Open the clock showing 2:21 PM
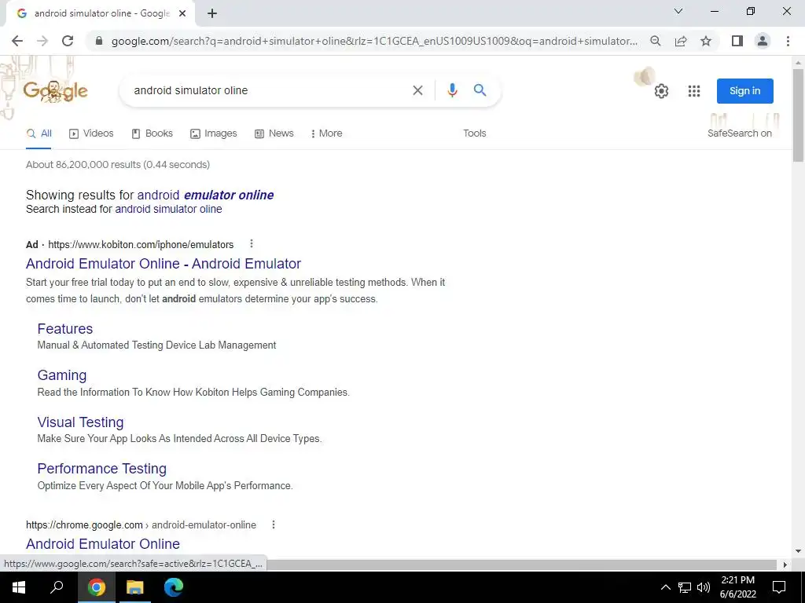This screenshot has height=603, width=805. (x=737, y=587)
